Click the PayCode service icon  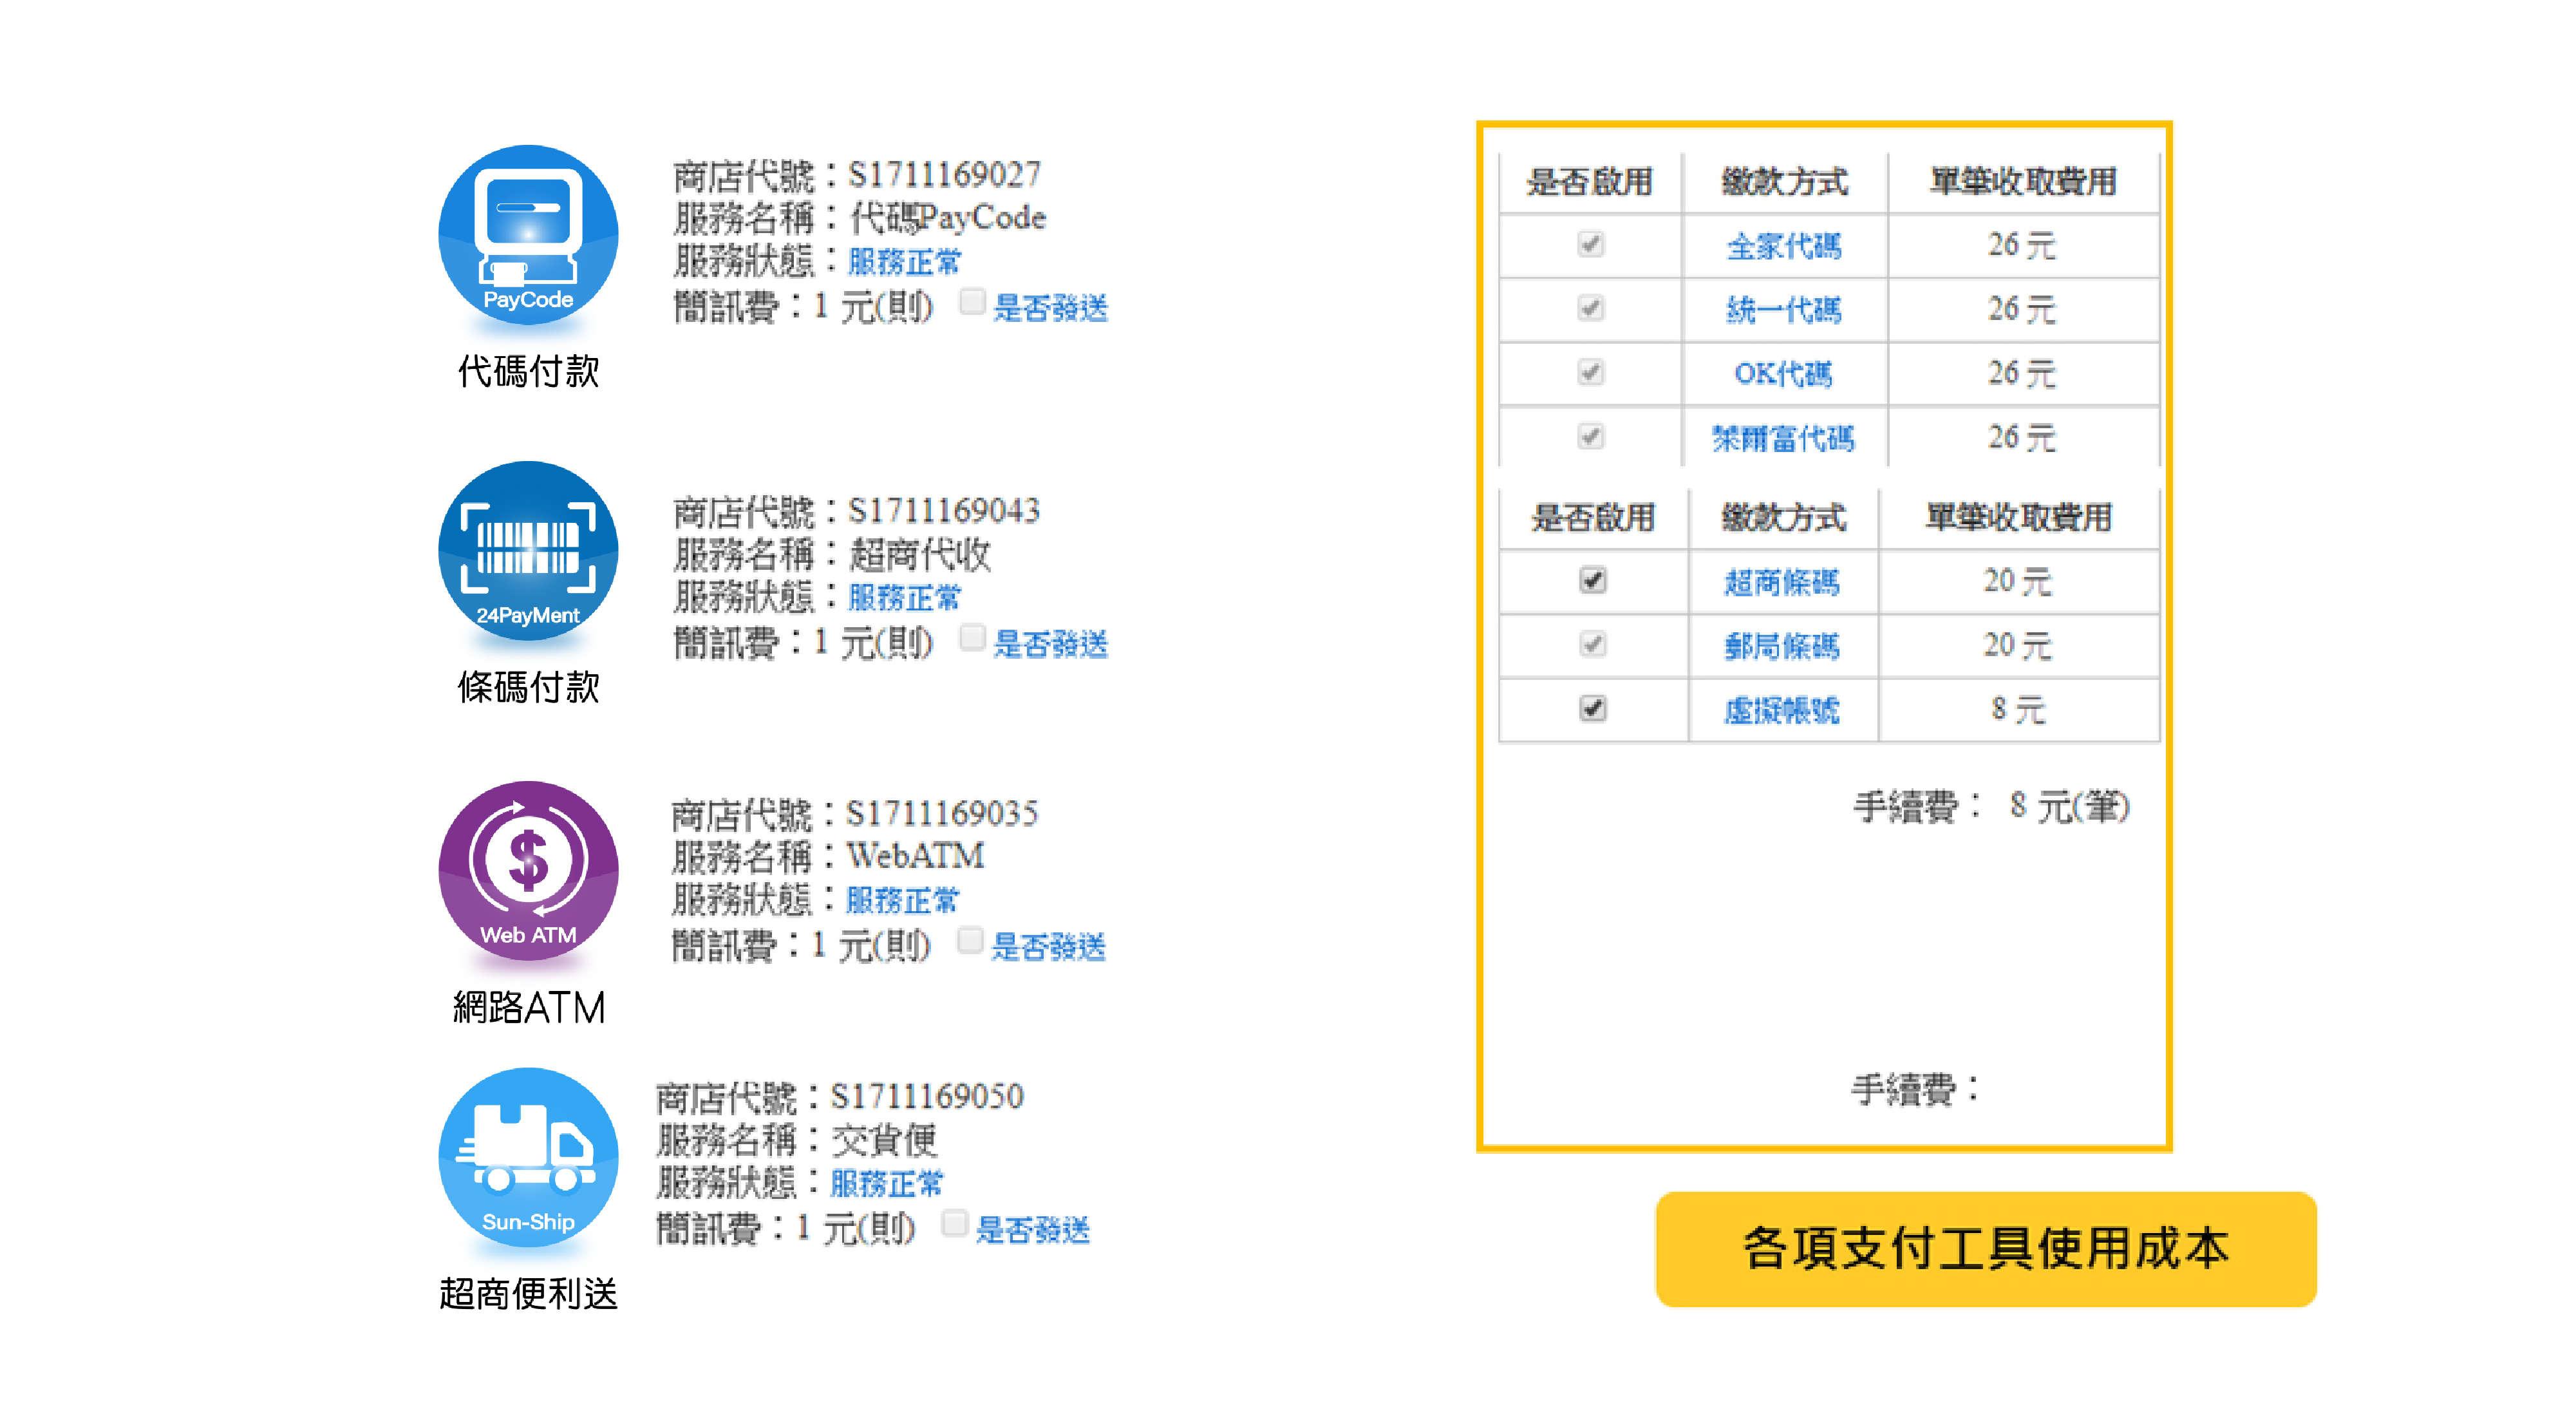tap(528, 236)
